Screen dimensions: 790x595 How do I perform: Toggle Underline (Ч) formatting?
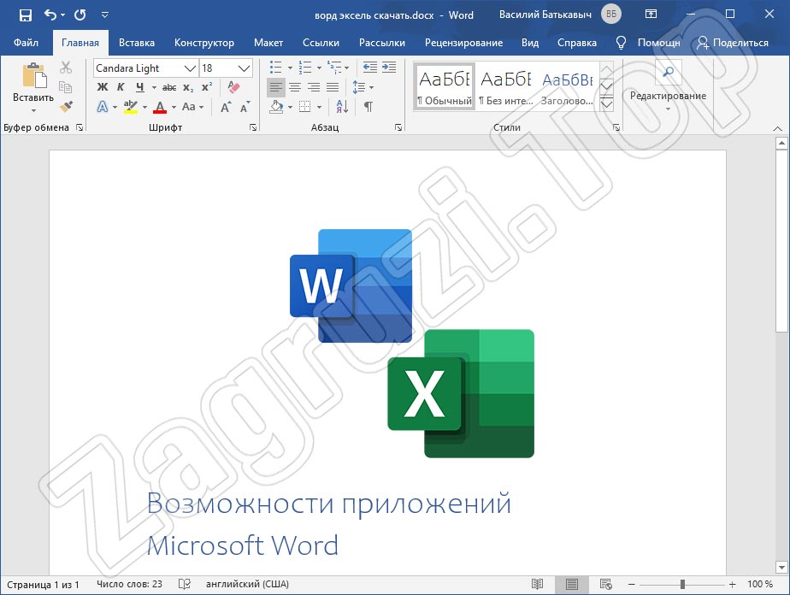(140, 87)
